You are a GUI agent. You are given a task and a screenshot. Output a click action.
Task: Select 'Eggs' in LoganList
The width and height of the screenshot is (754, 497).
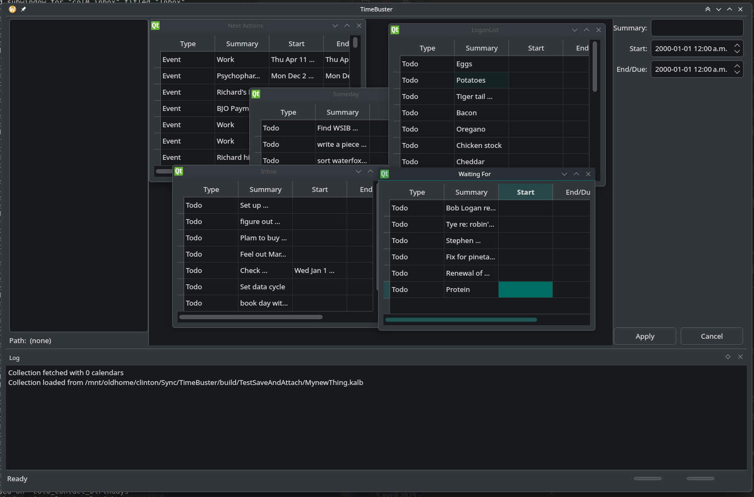pos(481,64)
